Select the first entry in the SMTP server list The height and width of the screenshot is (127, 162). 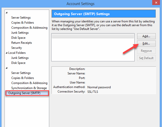click(x=93, y=36)
